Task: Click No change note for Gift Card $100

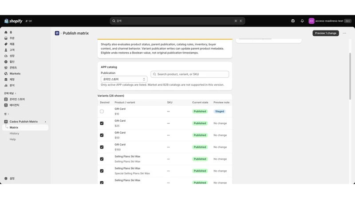Action: pos(220,147)
